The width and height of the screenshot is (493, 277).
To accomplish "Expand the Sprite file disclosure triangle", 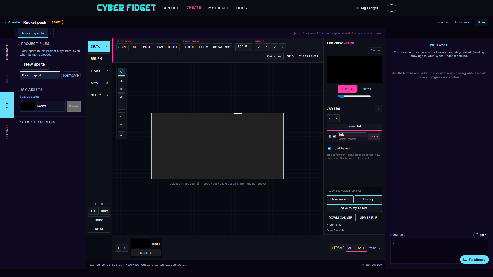I will 327,225.
